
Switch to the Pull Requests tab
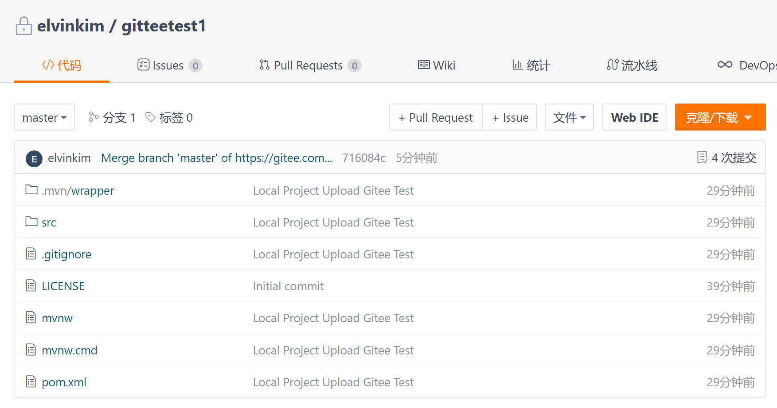click(x=310, y=65)
